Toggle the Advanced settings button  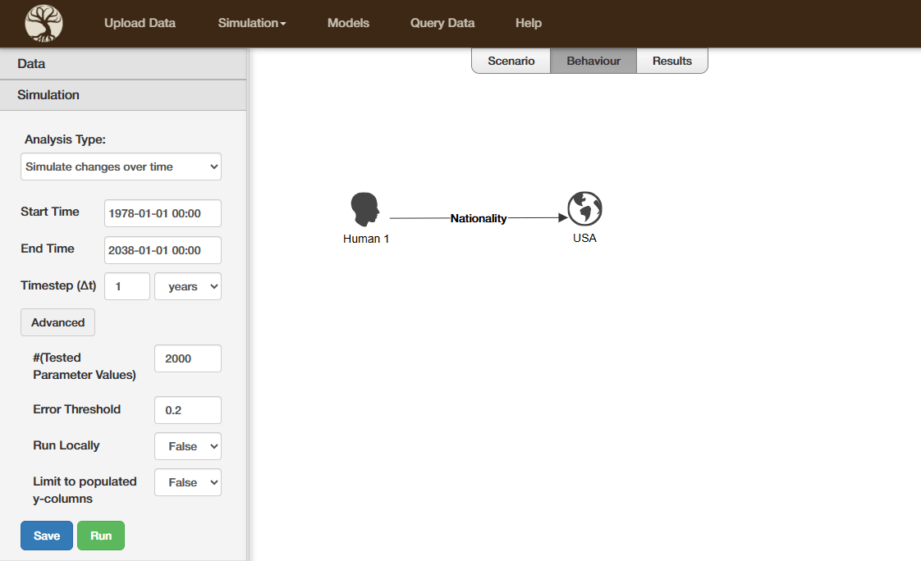57,322
